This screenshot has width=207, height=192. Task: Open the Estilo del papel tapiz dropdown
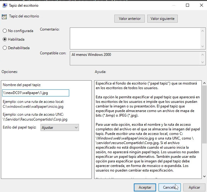point(60,128)
